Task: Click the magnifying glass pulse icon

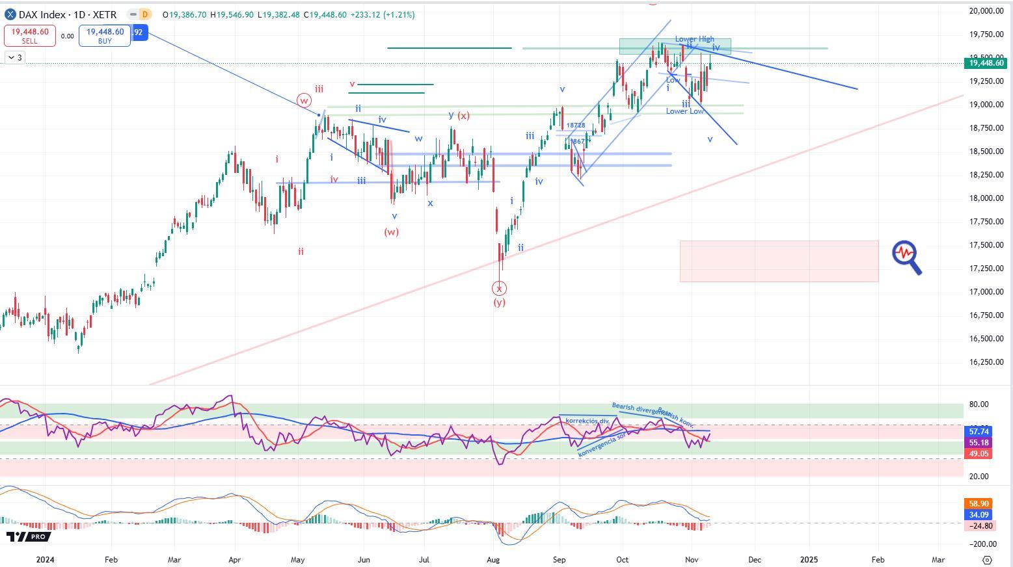Action: (907, 257)
